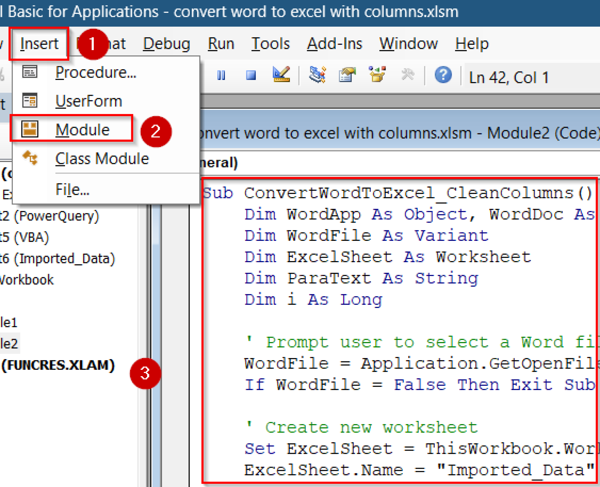The image size is (600, 487).
Task: Select Module from the Insert menu
Action: tap(82, 130)
